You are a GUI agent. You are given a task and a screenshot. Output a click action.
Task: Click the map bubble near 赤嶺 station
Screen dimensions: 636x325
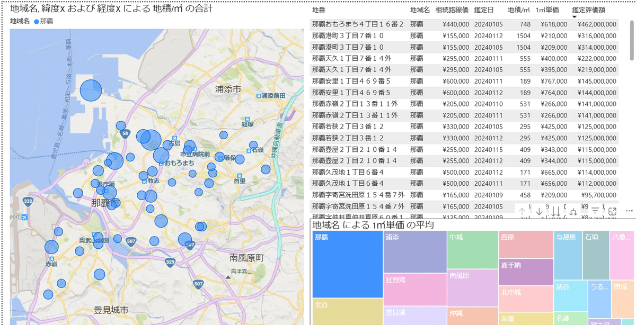pos(51,247)
